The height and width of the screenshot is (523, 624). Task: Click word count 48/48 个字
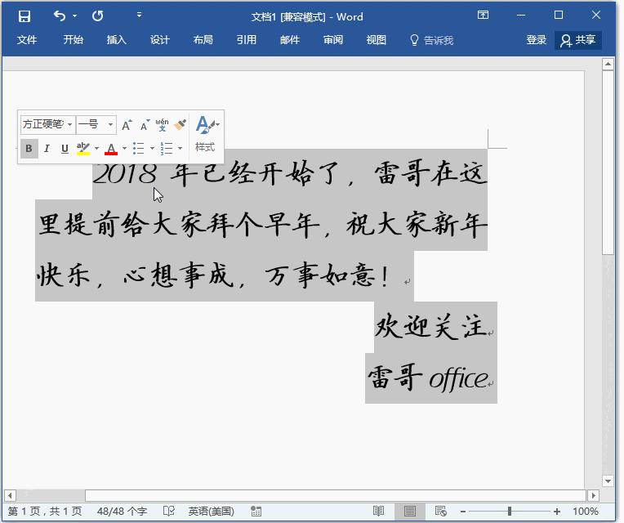(122, 512)
